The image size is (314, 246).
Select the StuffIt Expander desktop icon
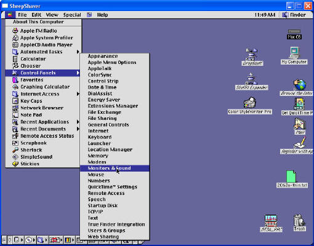[x=252, y=81]
